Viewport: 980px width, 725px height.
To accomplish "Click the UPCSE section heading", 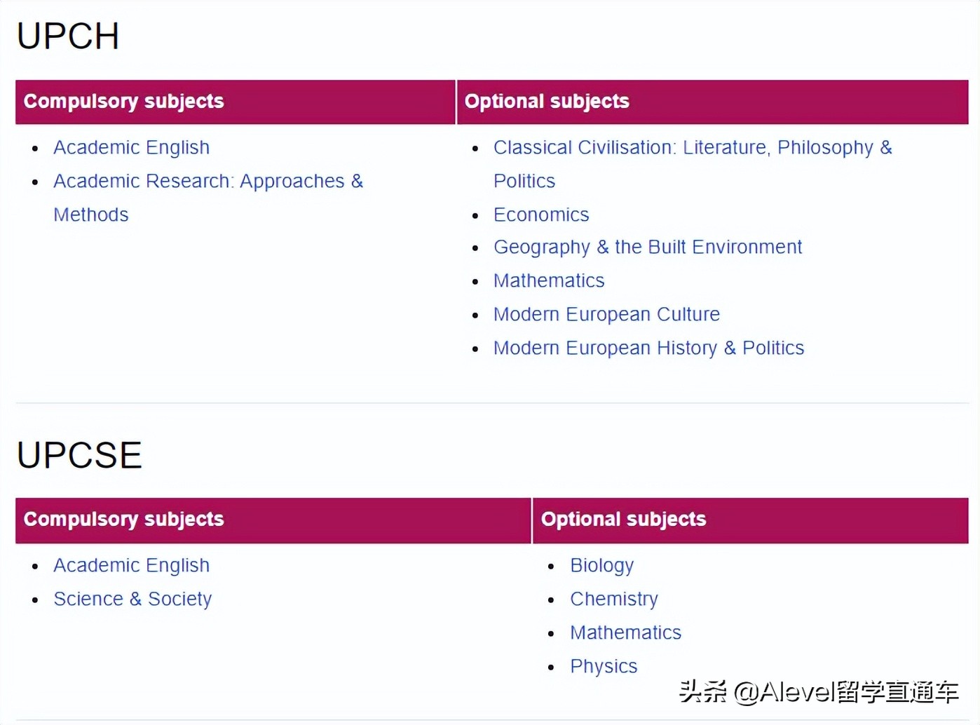I will 79,454.
